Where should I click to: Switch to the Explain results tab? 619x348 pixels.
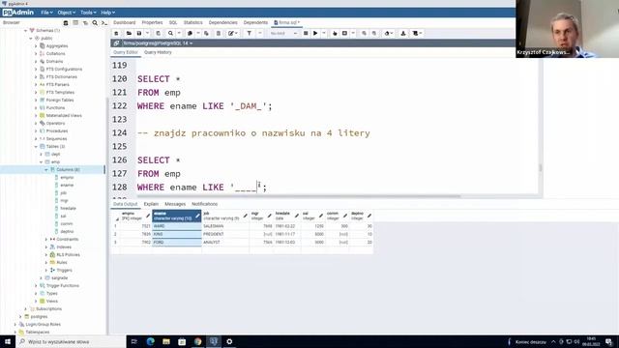point(151,204)
